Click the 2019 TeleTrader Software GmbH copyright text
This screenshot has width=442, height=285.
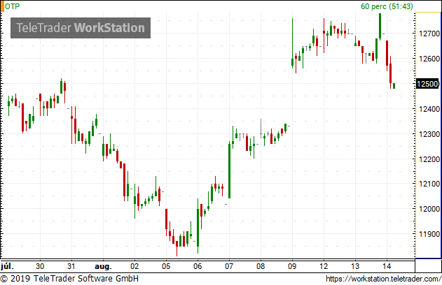(x=69, y=279)
